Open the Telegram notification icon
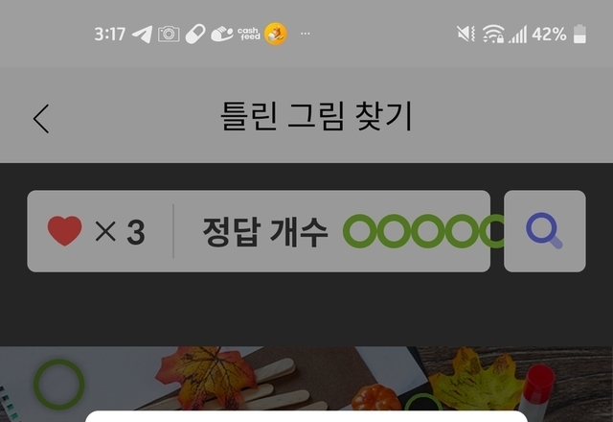This screenshot has width=613, height=422. 142,35
